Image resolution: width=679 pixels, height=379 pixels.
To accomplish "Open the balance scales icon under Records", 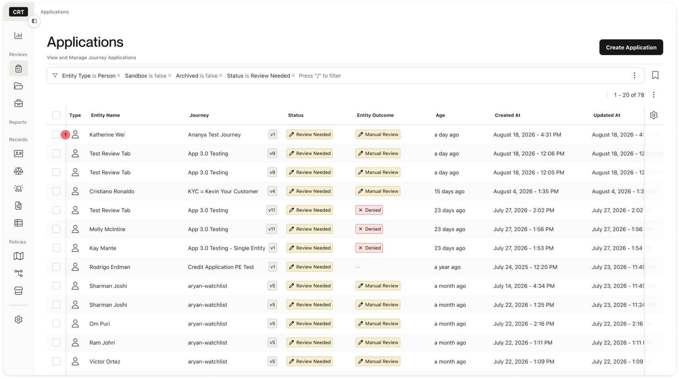I will pos(18,171).
